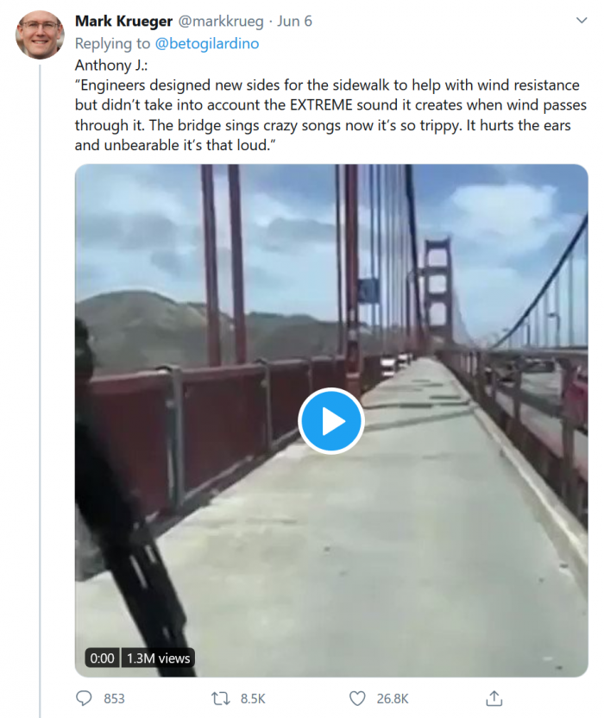This screenshot has height=718, width=604.
Task: Click the 26.8K likes count
Action: [392, 698]
